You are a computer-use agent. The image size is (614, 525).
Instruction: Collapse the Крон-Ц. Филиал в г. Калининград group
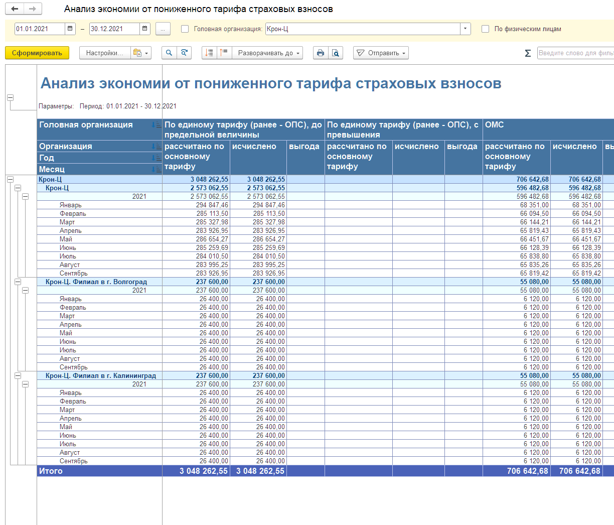pyautogui.click(x=18, y=375)
